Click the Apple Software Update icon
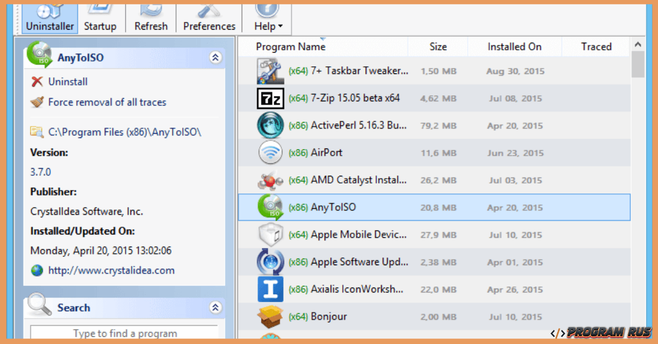Screen dimensions: 658x344 point(270,262)
